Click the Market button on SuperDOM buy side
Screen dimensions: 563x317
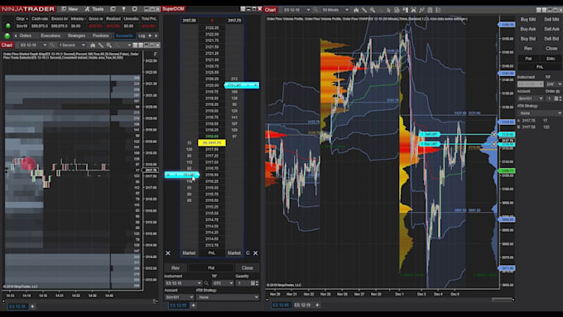pyautogui.click(x=189, y=253)
